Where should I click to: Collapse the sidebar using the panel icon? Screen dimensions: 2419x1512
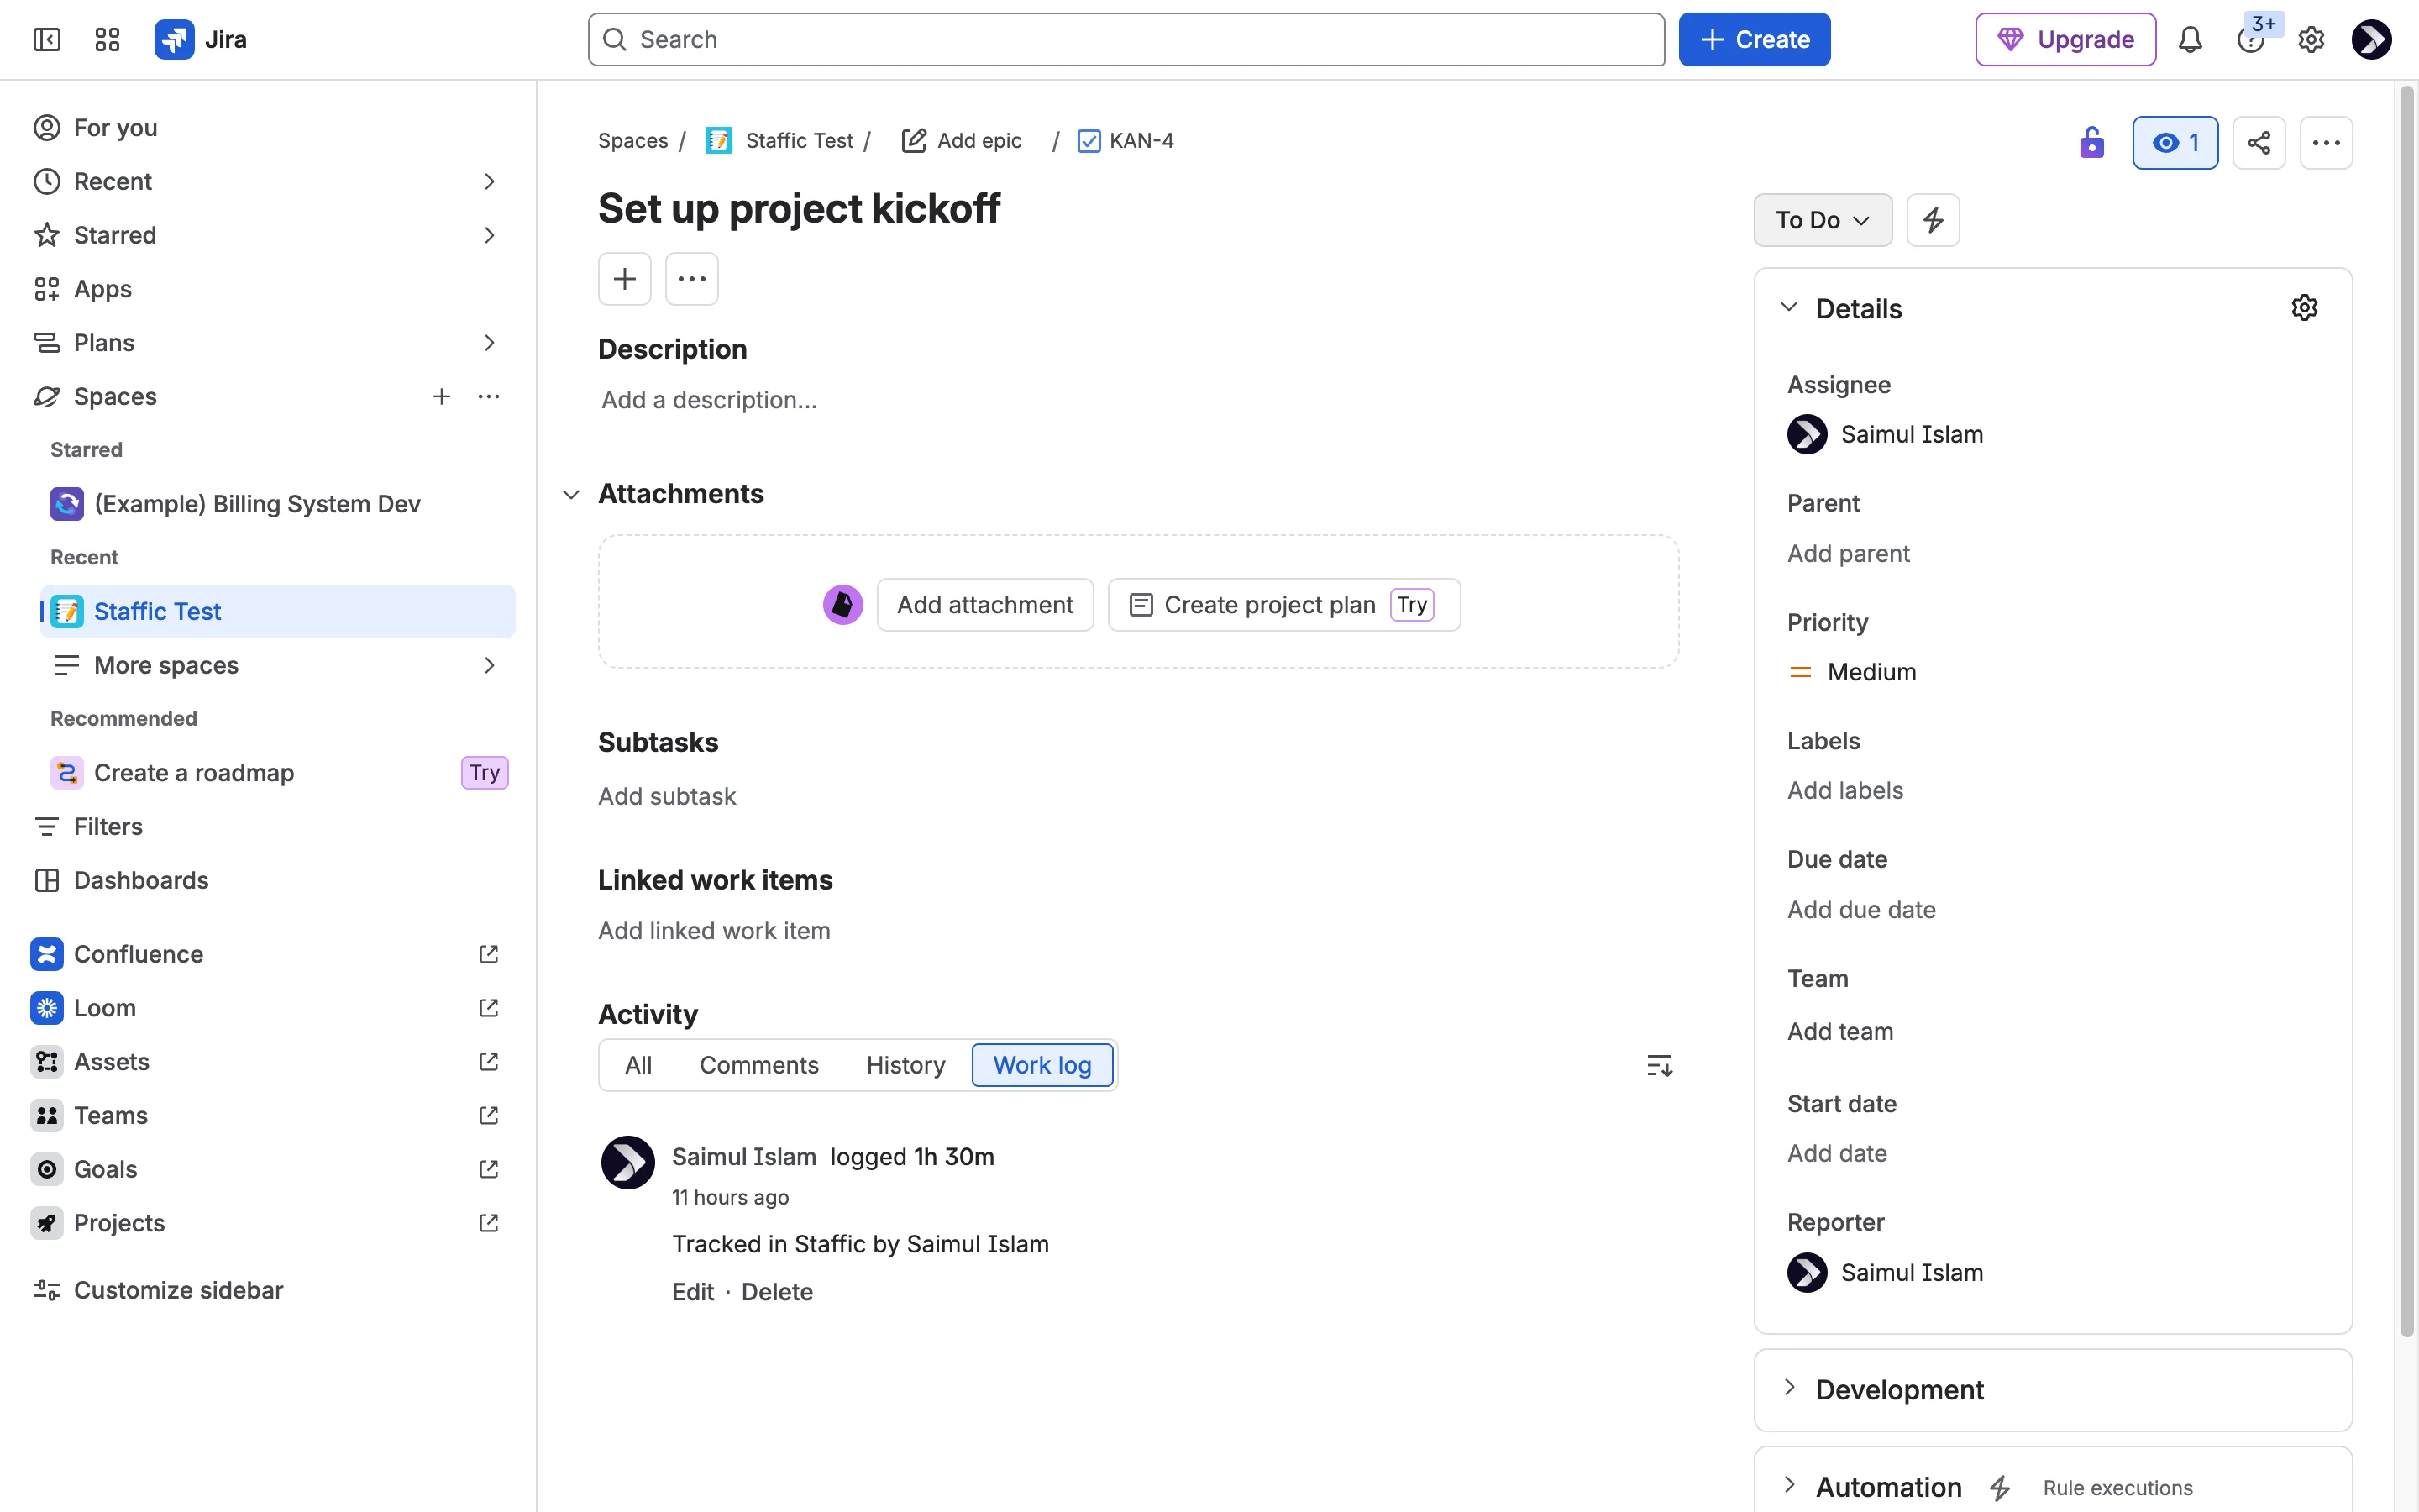tap(47, 39)
